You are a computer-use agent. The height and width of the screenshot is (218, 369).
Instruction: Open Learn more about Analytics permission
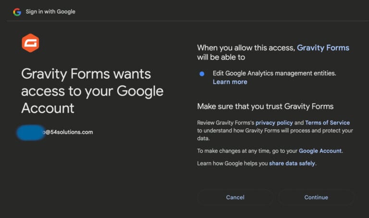pyautogui.click(x=230, y=82)
